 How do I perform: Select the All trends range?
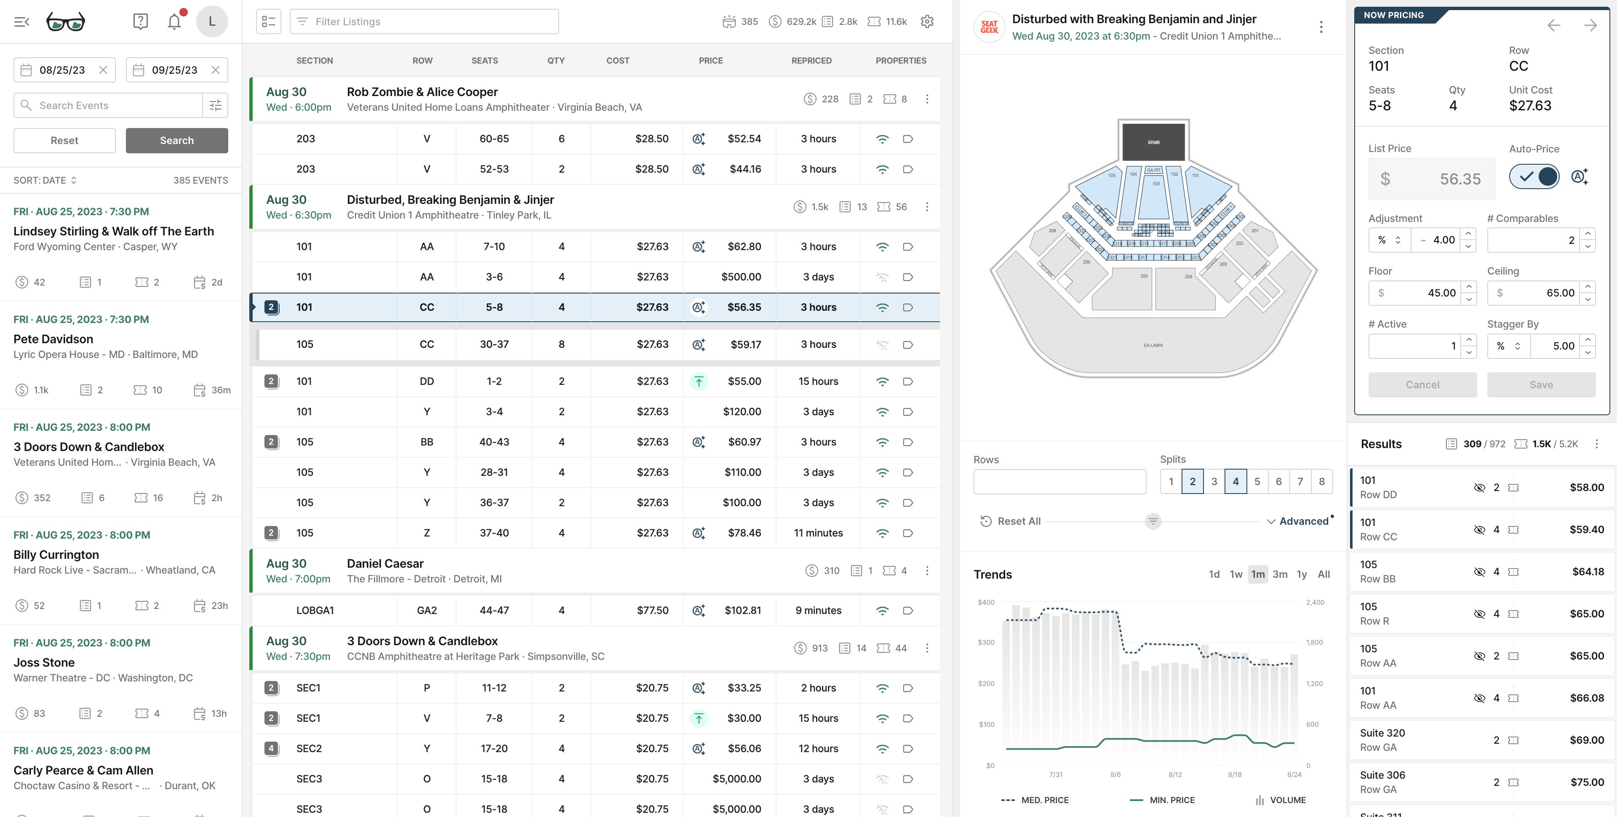click(1324, 574)
